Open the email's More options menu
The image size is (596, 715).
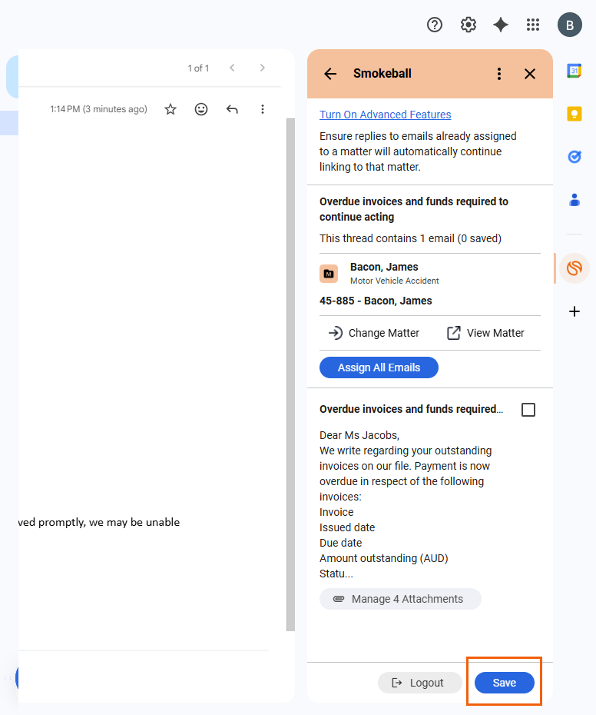pyautogui.click(x=263, y=109)
